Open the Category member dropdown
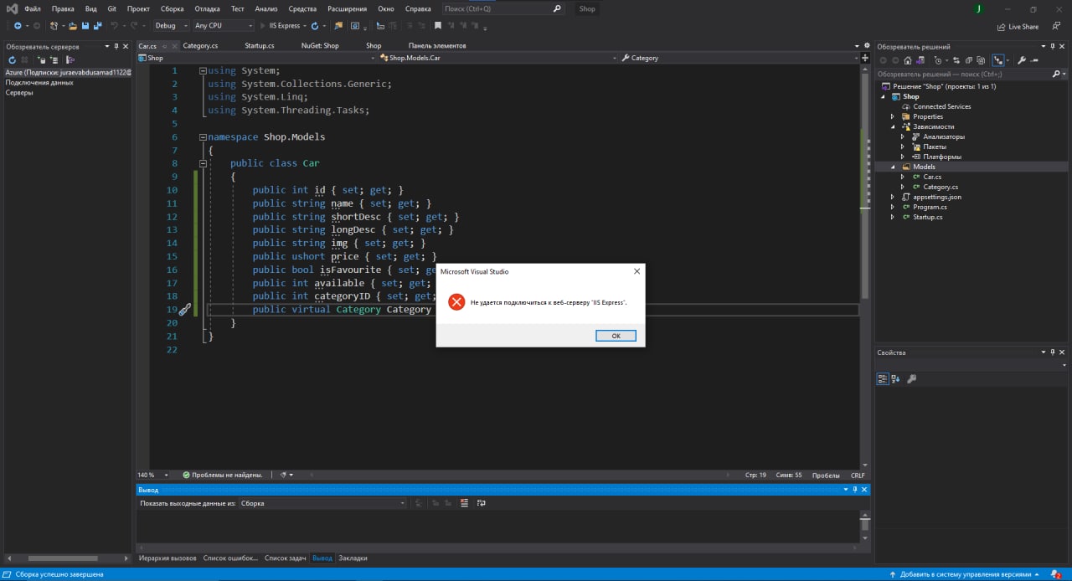The height and width of the screenshot is (581, 1072). coord(740,58)
